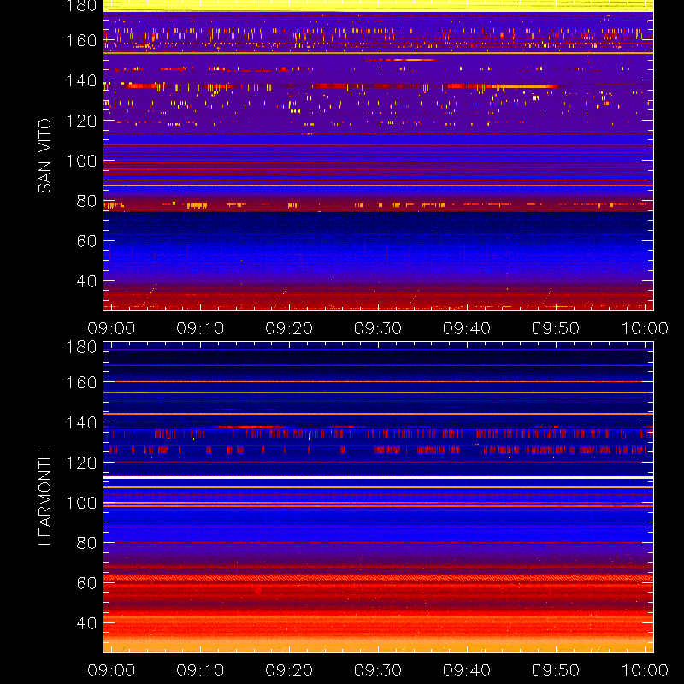
Task: Click 09:10 time label under Learmonth plot
Action: point(200,670)
